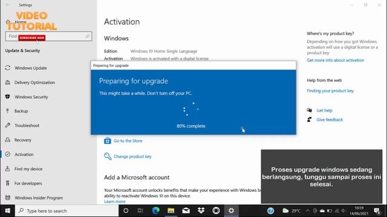This screenshot has height=217, width=387.
Task: Click the Troubleshoot wrench icon
Action: coord(8,125)
